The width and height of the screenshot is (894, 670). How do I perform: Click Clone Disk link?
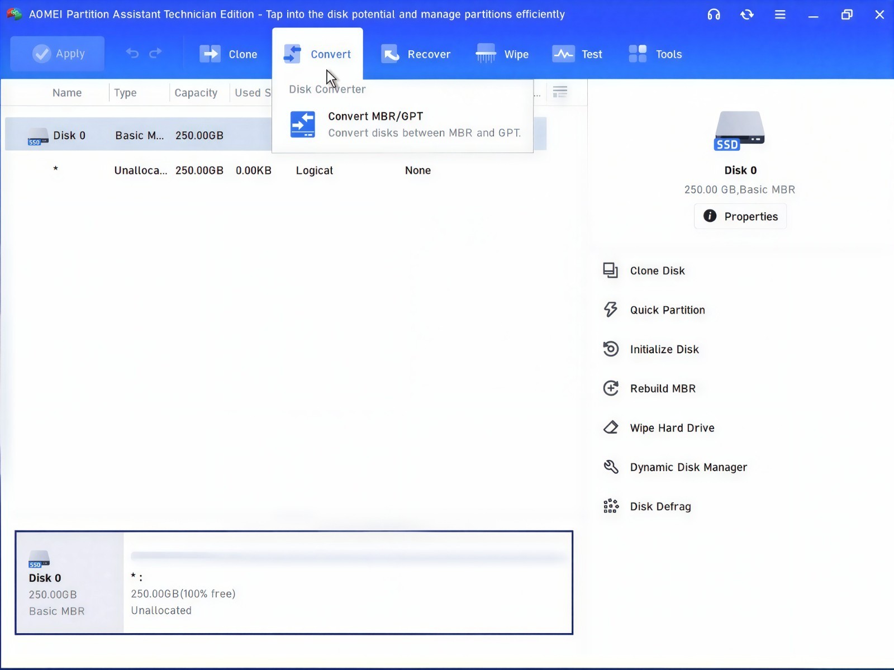[657, 270]
